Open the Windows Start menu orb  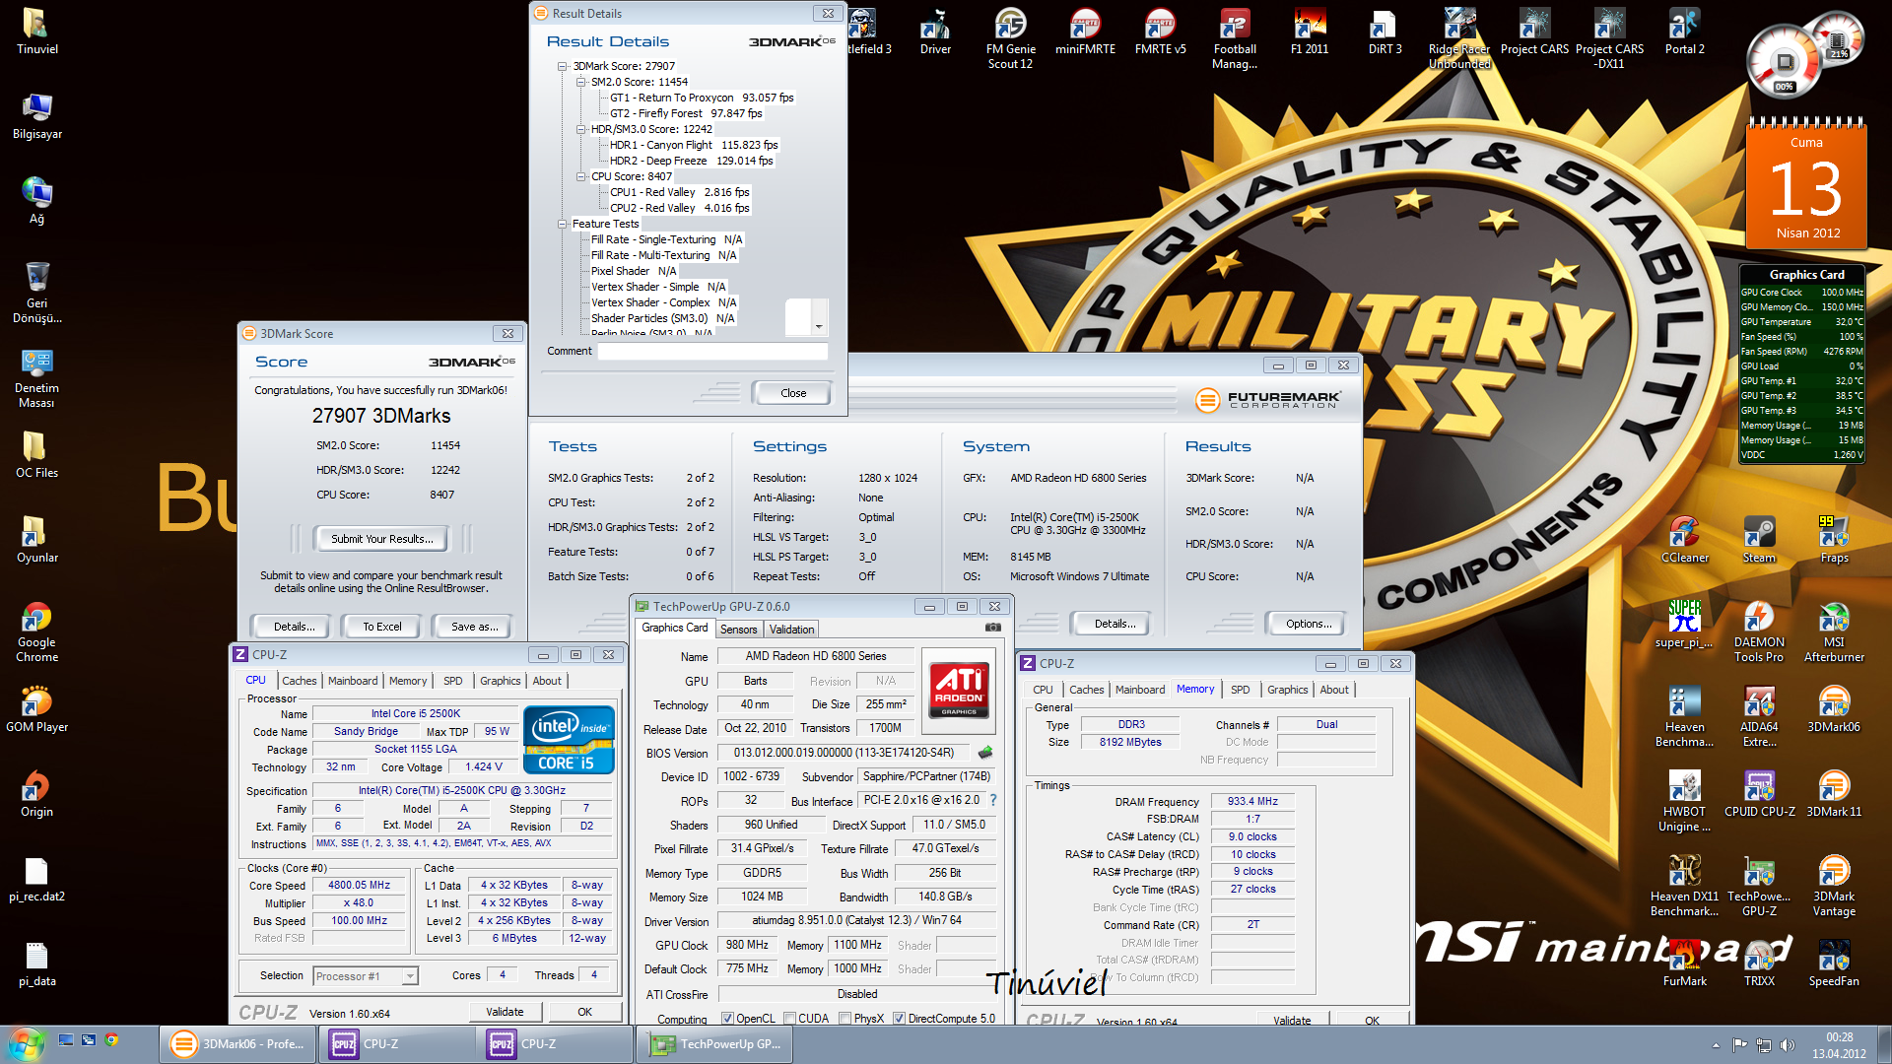(x=26, y=1043)
